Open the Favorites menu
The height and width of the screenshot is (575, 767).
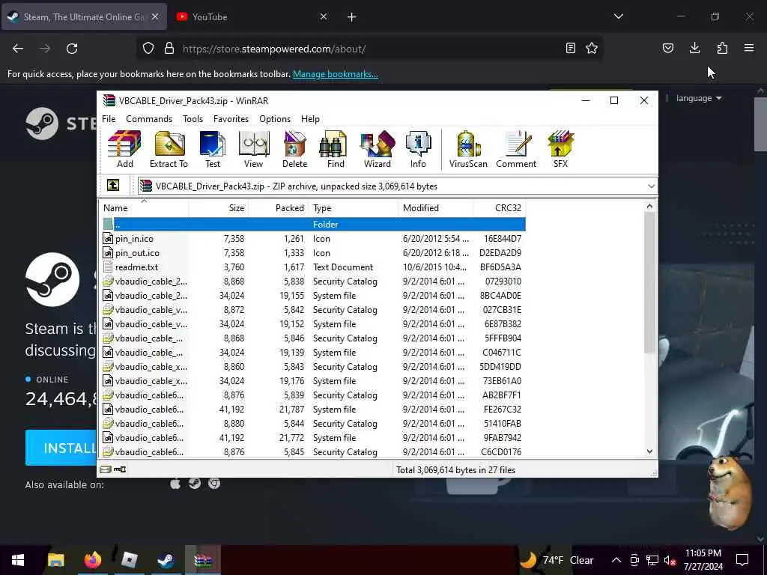tap(231, 119)
